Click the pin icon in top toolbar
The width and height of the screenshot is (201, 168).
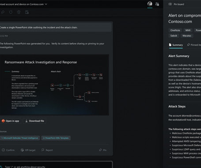tap(3, 12)
